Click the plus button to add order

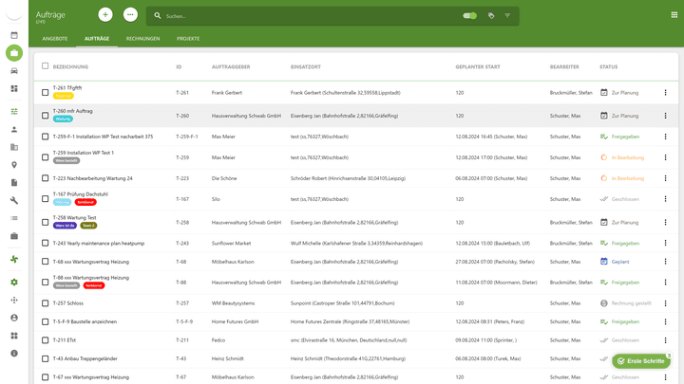105,15
